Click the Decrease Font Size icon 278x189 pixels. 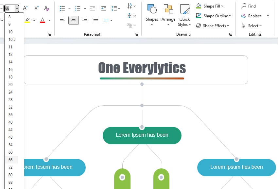tap(36, 8)
